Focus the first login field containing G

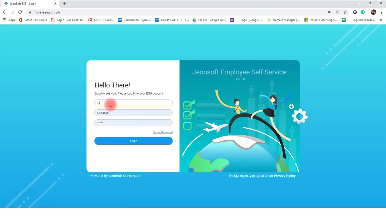pyautogui.click(x=133, y=103)
